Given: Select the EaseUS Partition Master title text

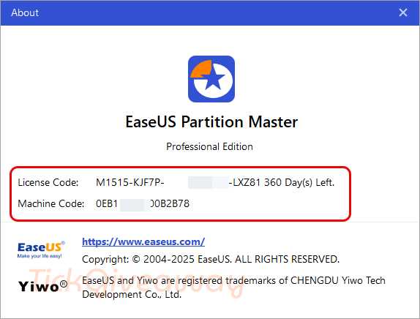Looking at the screenshot, I should tap(211, 122).
